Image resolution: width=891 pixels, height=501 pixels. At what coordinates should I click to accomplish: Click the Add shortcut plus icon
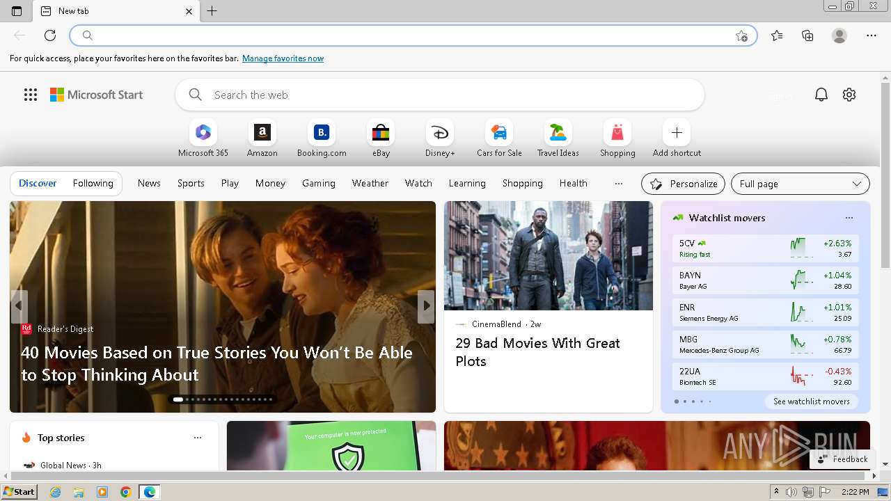[x=677, y=132]
